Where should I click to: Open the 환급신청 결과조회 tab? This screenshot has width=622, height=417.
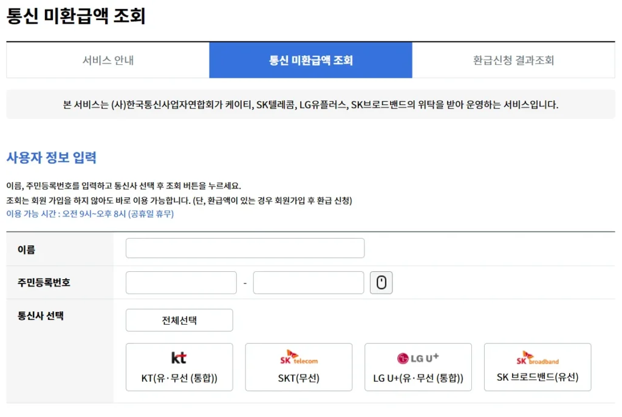tap(514, 59)
